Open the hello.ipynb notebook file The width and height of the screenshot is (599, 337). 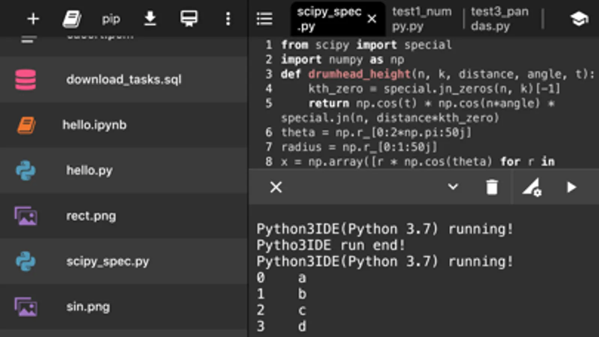coord(94,125)
